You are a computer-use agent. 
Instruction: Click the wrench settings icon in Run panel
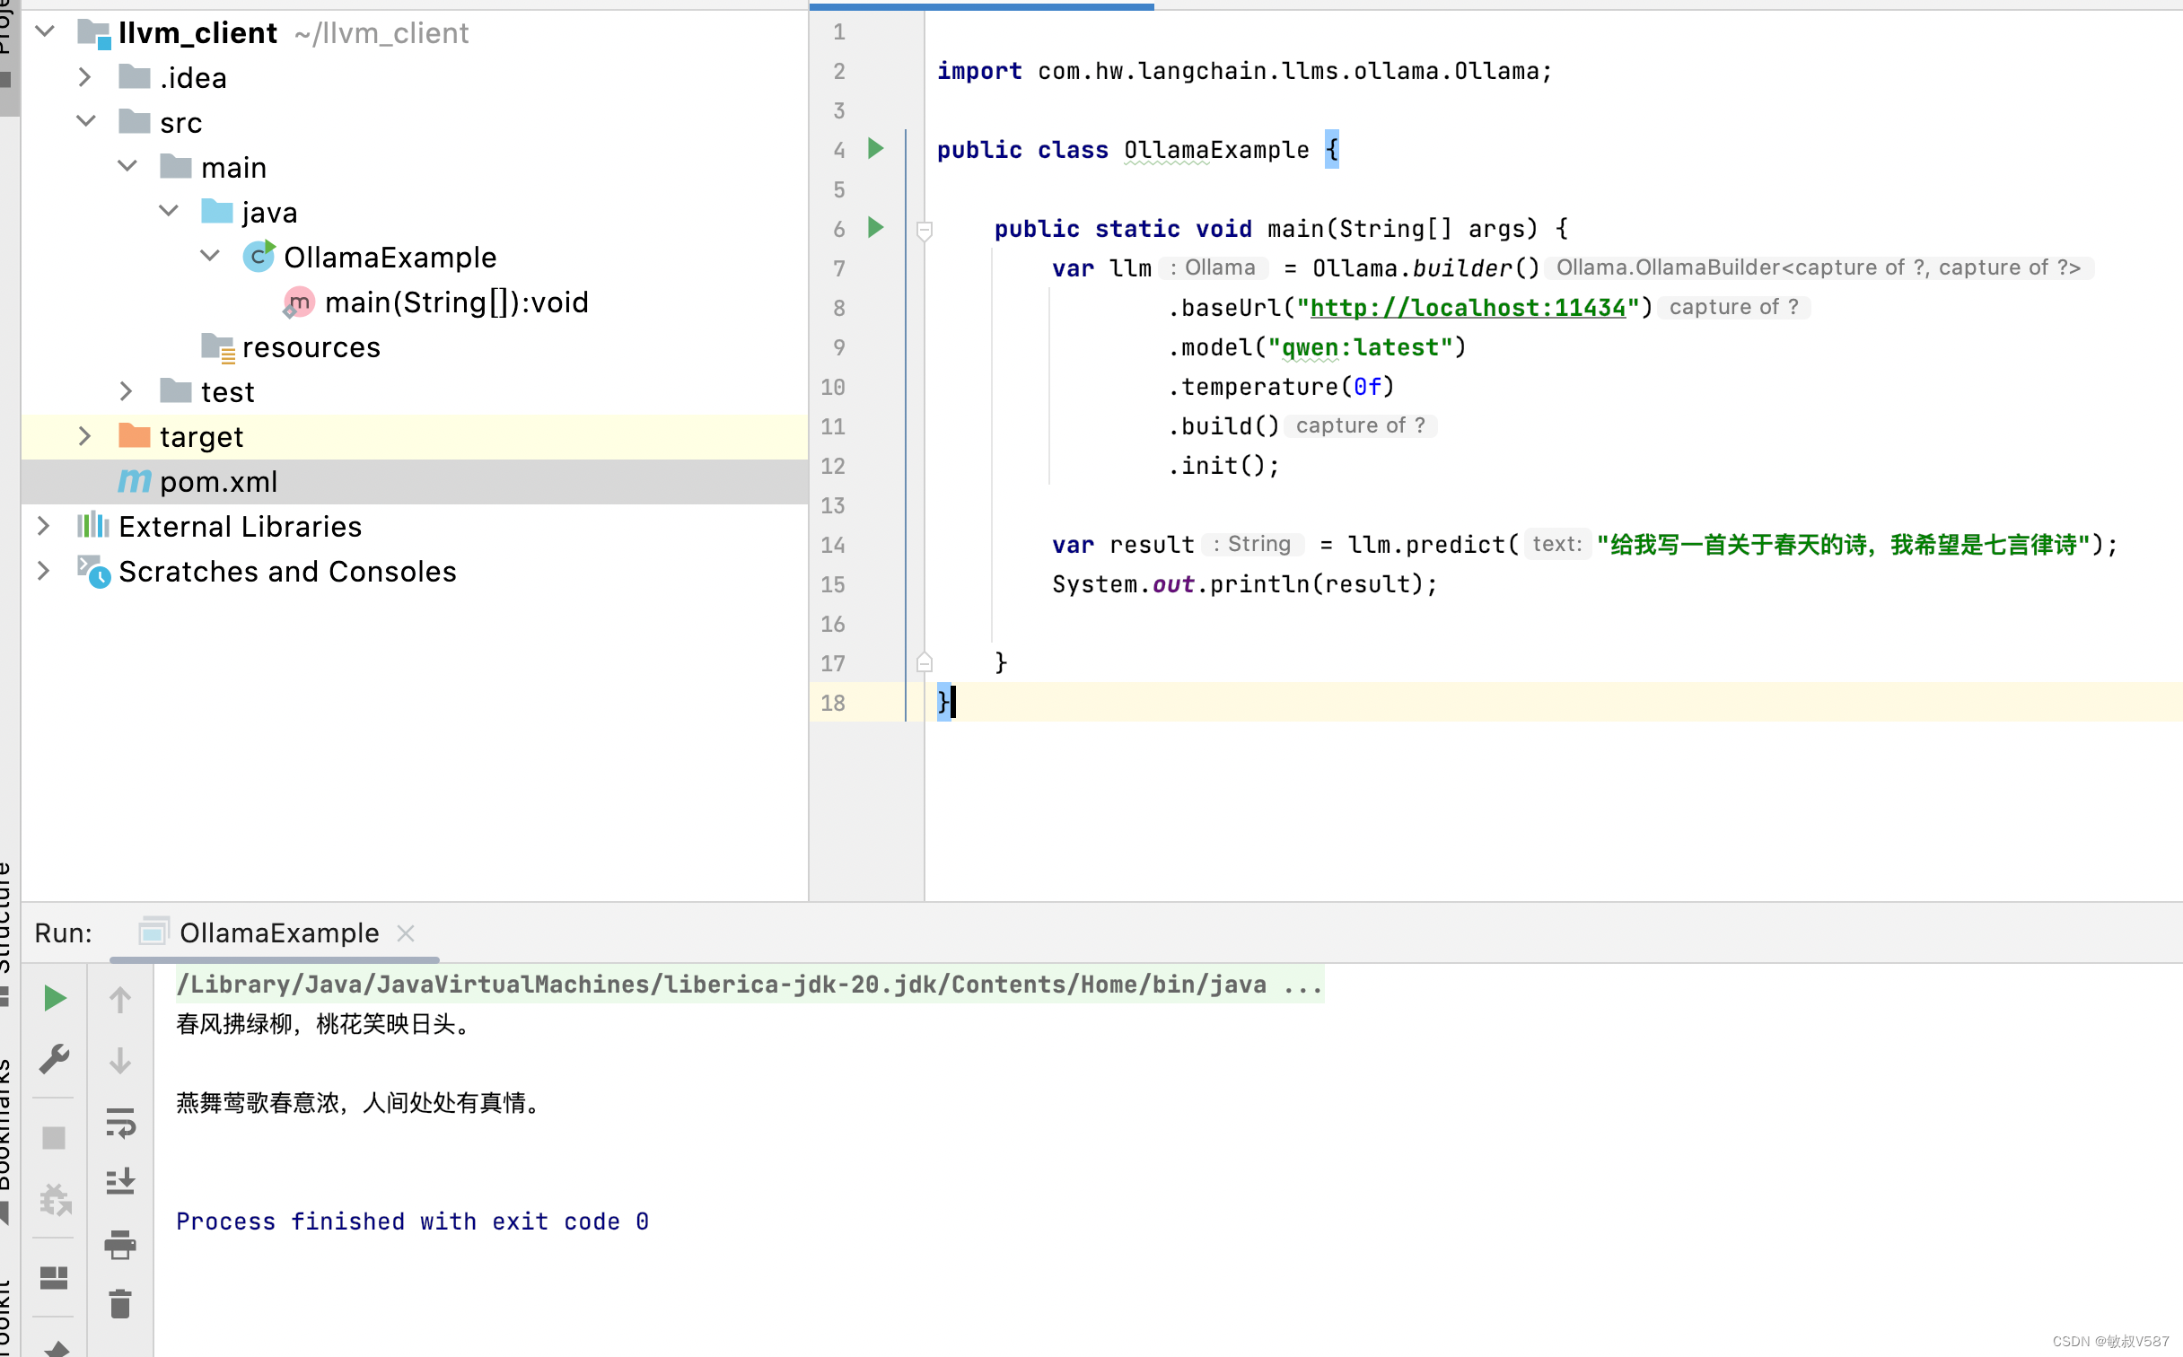click(54, 1059)
